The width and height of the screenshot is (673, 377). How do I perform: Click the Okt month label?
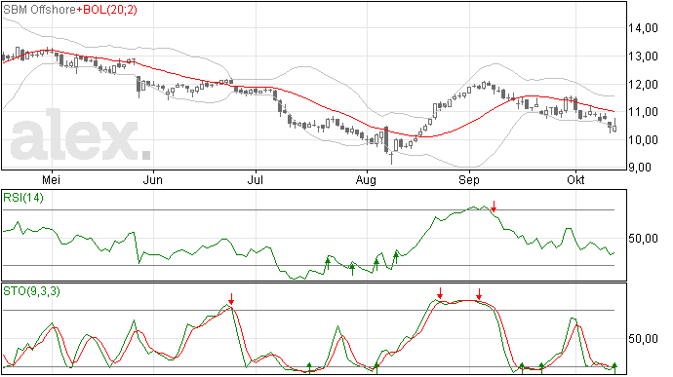(575, 179)
